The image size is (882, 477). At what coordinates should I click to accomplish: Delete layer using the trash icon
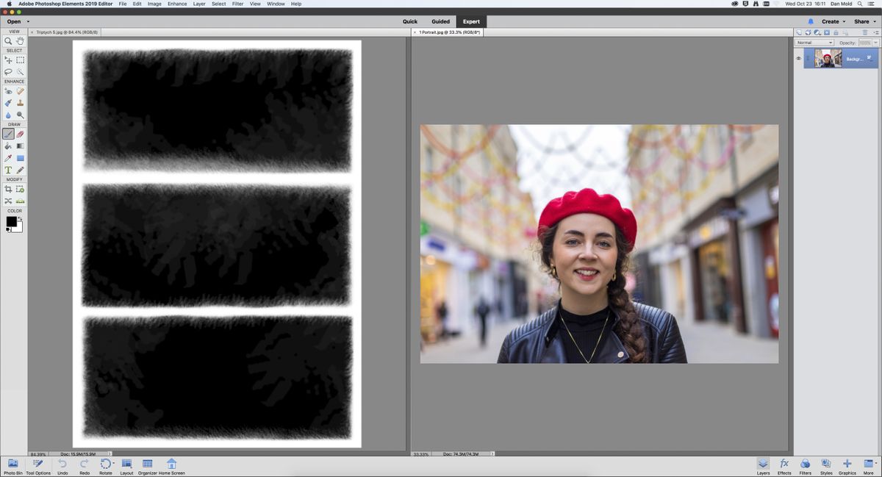tap(864, 32)
